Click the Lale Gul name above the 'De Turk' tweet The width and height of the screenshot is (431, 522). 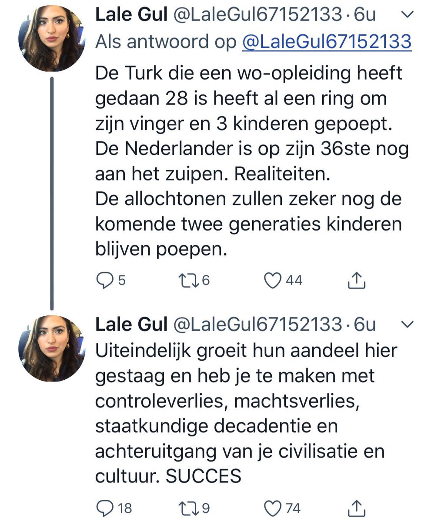131,16
